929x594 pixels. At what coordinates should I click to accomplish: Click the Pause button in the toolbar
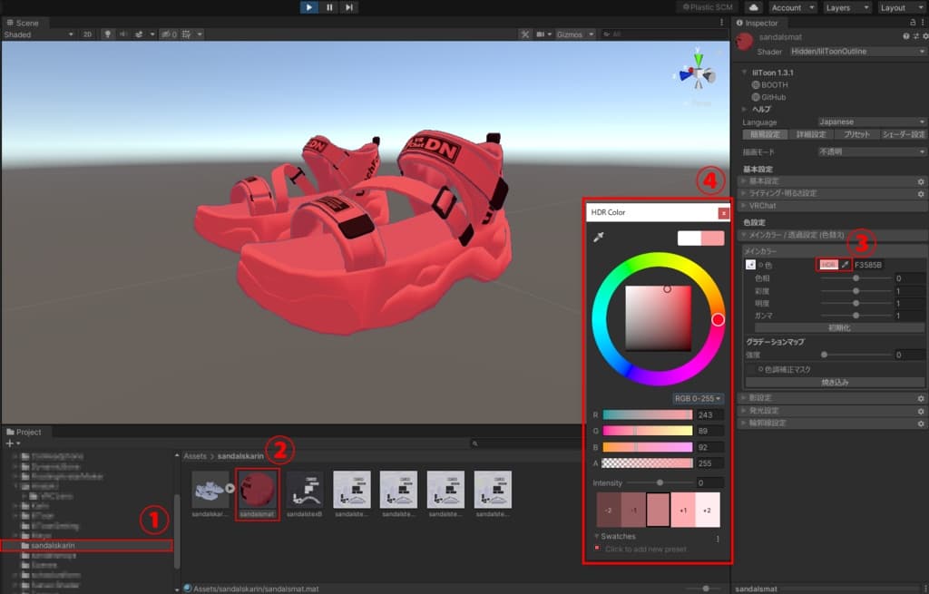coord(329,7)
